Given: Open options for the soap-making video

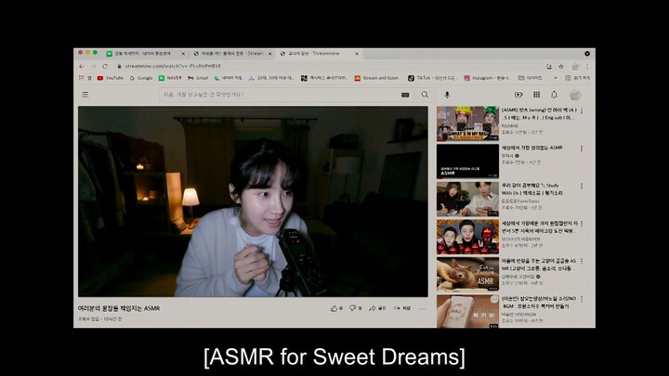Looking at the screenshot, I should [x=582, y=299].
